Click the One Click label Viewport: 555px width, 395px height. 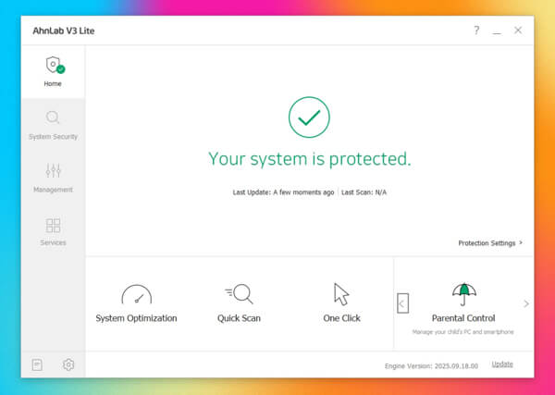click(x=341, y=318)
